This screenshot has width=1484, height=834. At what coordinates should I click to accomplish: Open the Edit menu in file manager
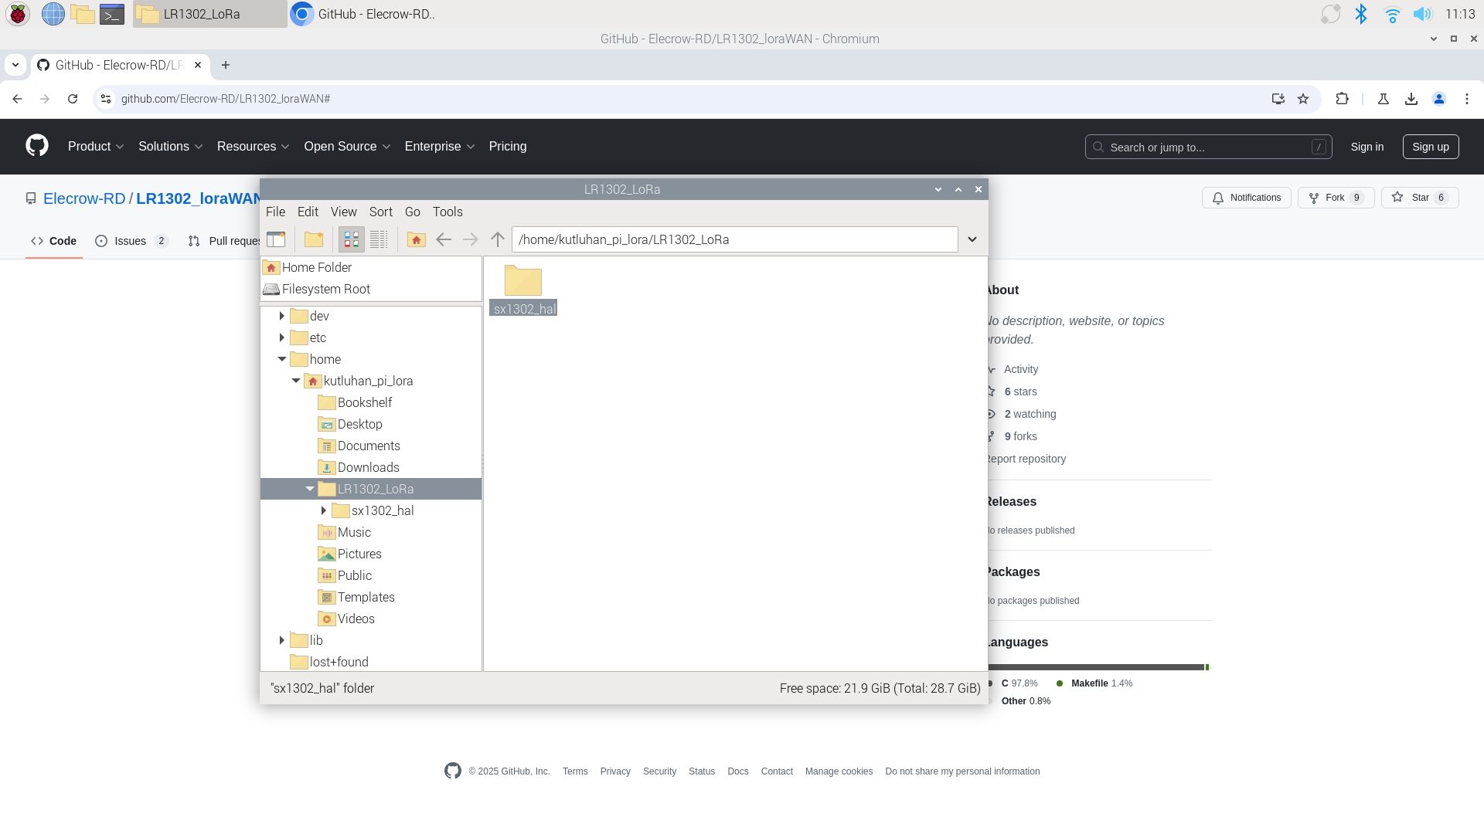308,212
